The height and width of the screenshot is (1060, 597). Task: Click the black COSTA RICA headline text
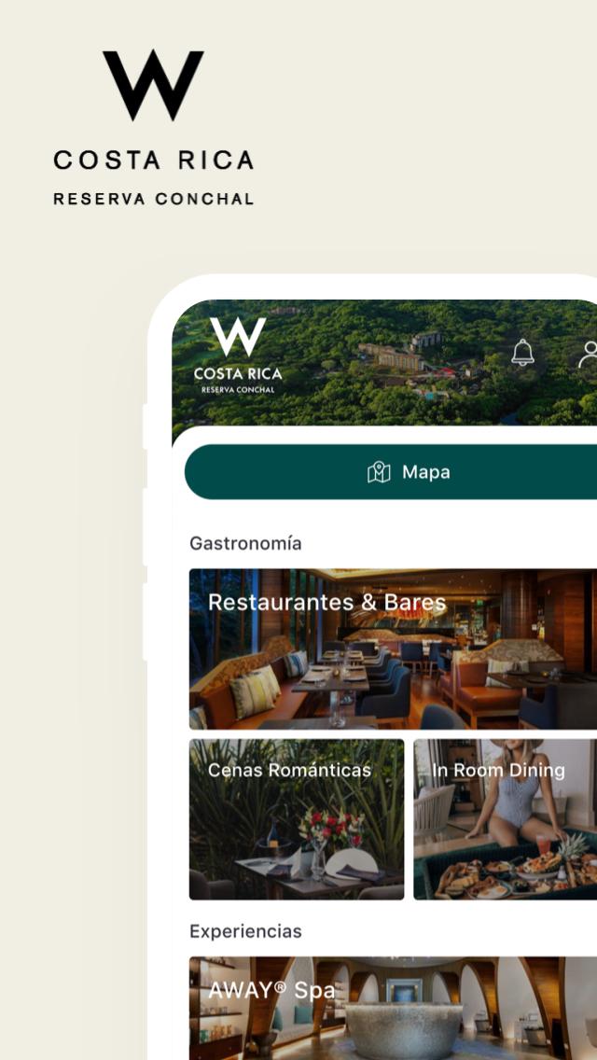click(x=154, y=160)
